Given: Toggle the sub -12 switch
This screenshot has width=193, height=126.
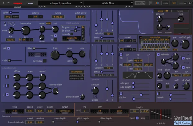Looking at the screenshot, I should pyautogui.click(x=55, y=36).
